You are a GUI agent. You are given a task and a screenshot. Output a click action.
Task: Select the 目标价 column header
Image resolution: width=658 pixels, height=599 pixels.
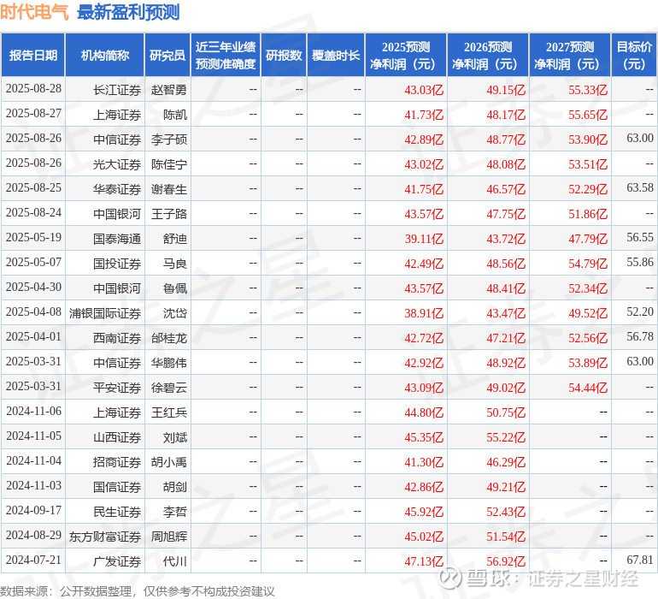tap(634, 55)
